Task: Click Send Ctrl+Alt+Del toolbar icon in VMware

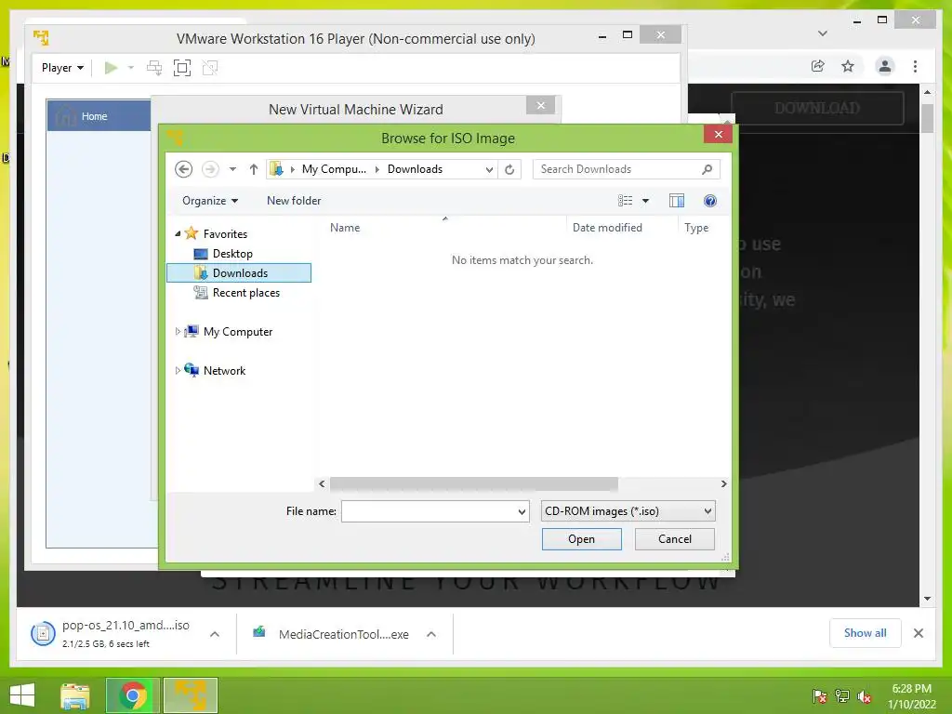Action: [x=154, y=67]
